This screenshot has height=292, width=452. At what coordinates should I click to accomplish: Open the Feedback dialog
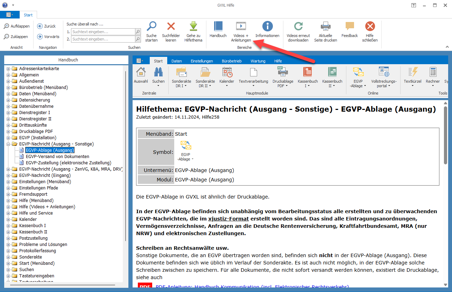point(350,29)
